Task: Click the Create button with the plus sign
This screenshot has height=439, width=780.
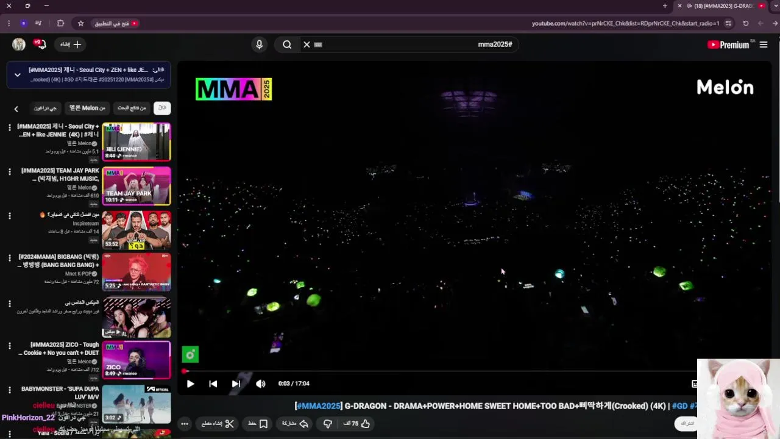Action: (70, 45)
